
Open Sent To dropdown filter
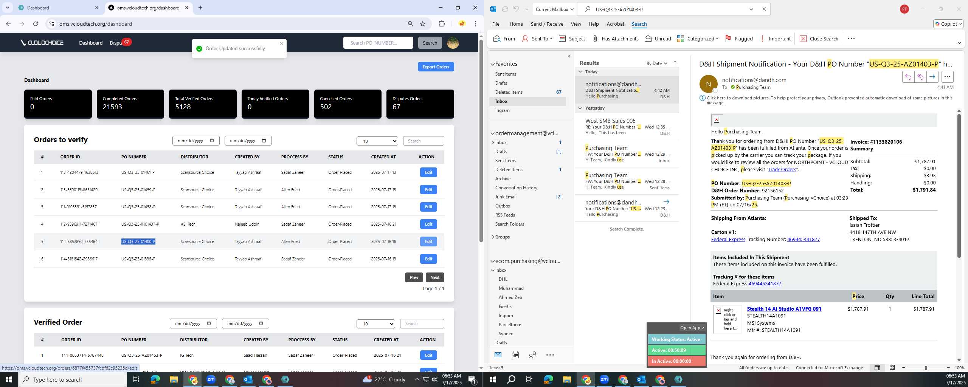537,39
